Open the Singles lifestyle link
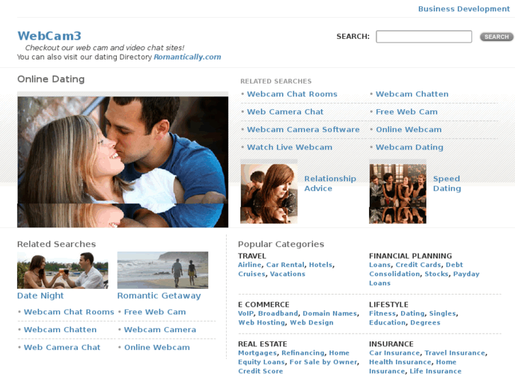 (x=443, y=313)
